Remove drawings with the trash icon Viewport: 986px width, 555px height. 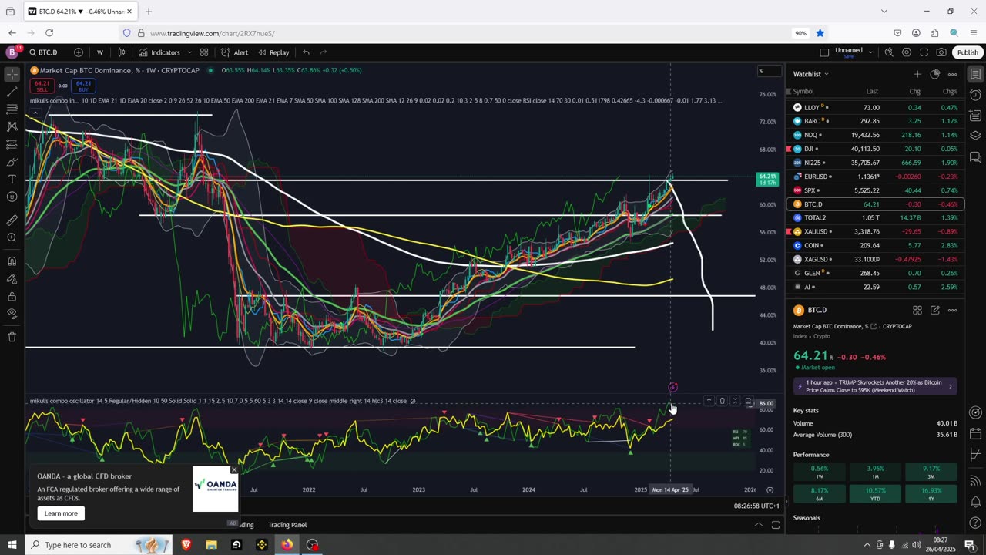(12, 337)
